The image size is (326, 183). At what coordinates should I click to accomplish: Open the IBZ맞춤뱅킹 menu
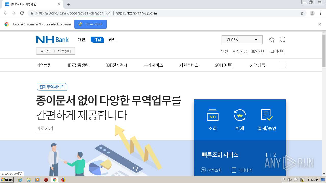click(78, 65)
